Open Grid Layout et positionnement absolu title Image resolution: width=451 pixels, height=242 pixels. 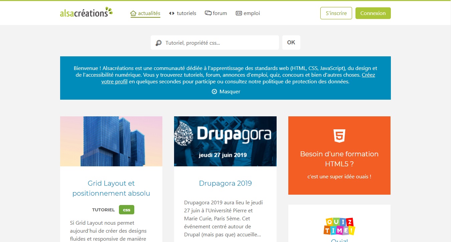(x=111, y=188)
